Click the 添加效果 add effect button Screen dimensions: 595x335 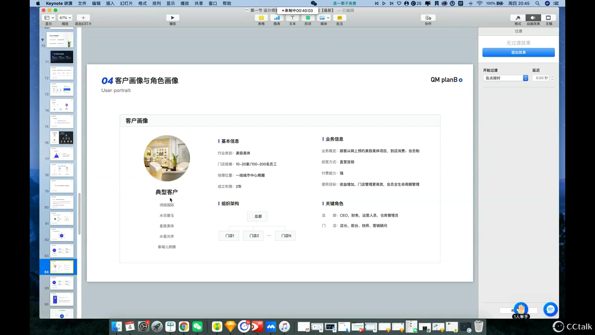point(518,52)
